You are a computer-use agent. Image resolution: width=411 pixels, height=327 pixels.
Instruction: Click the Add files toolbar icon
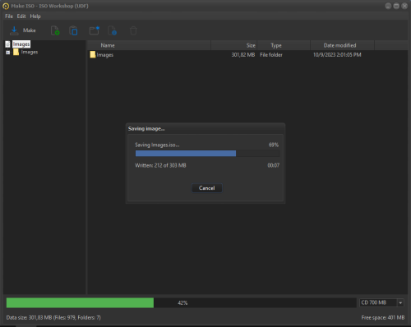pyautogui.click(x=55, y=30)
